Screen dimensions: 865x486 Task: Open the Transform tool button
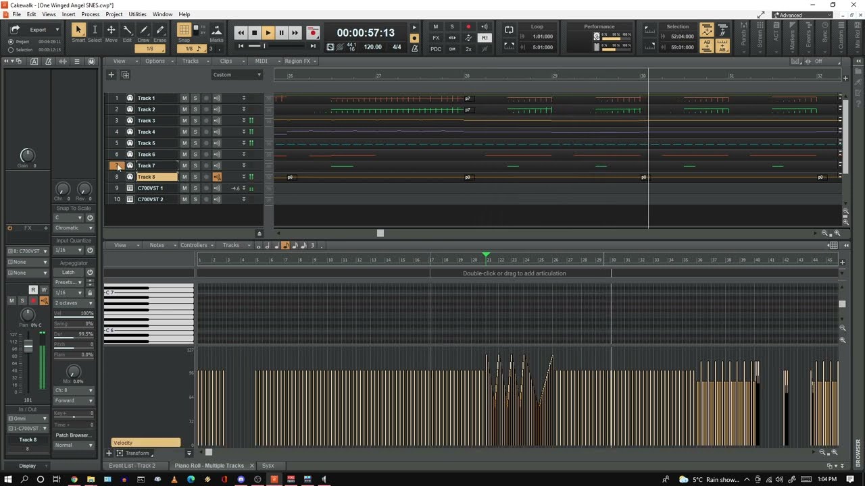pos(134,453)
